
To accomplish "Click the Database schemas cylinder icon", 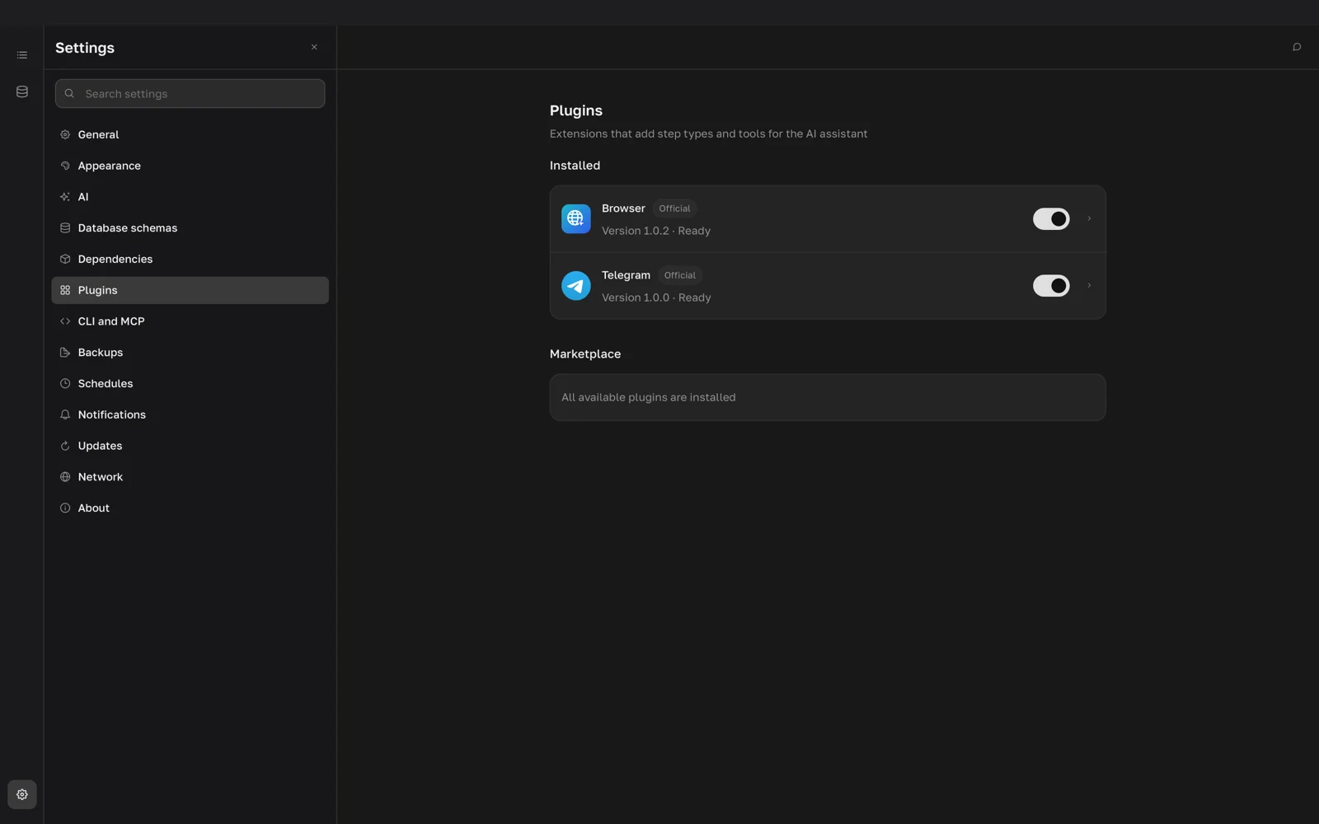I will 65,228.
